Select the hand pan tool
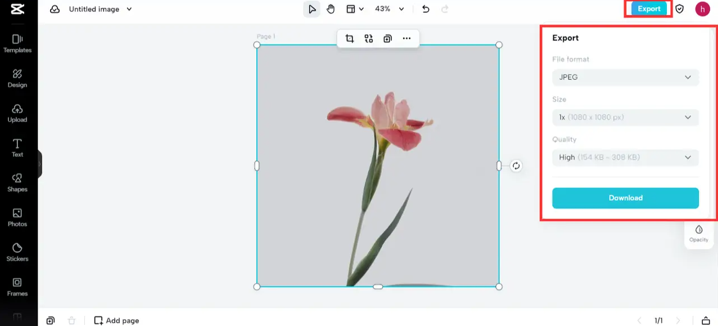The image size is (718, 326). click(331, 9)
